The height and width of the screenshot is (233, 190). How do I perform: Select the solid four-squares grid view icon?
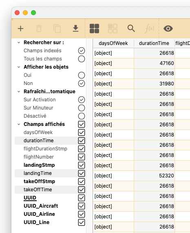[95, 29]
